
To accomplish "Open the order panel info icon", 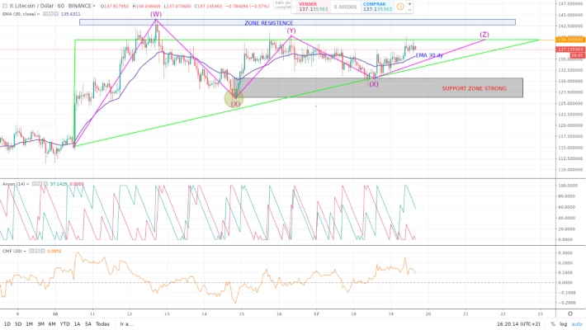I will click(400, 7).
